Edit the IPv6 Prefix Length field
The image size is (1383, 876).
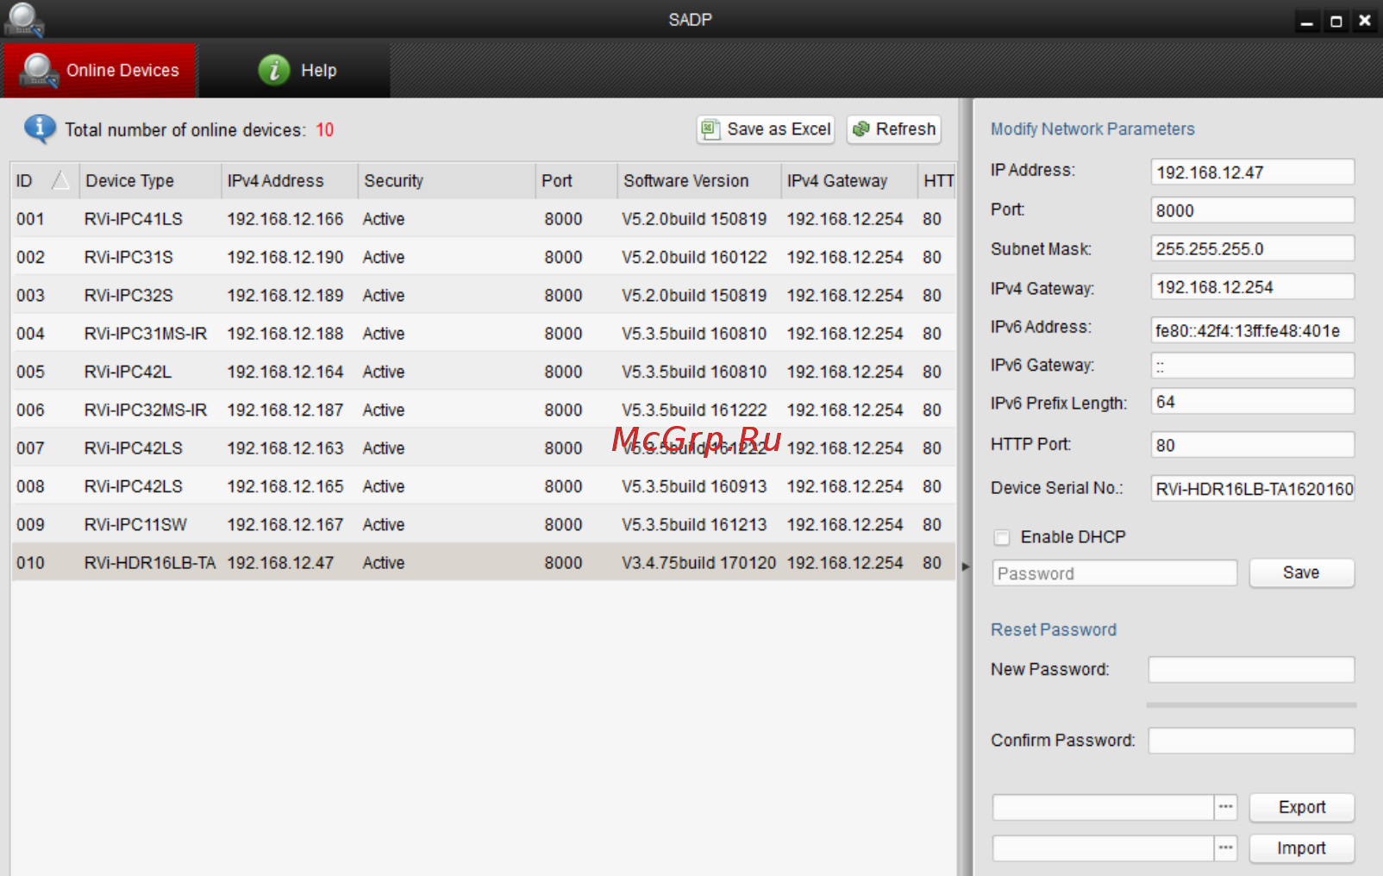pyautogui.click(x=1252, y=402)
